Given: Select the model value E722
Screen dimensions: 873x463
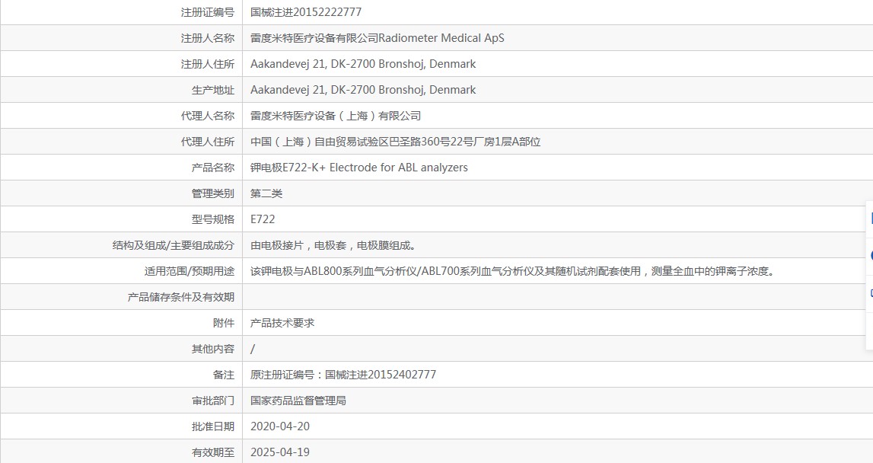Looking at the screenshot, I should (x=263, y=219).
